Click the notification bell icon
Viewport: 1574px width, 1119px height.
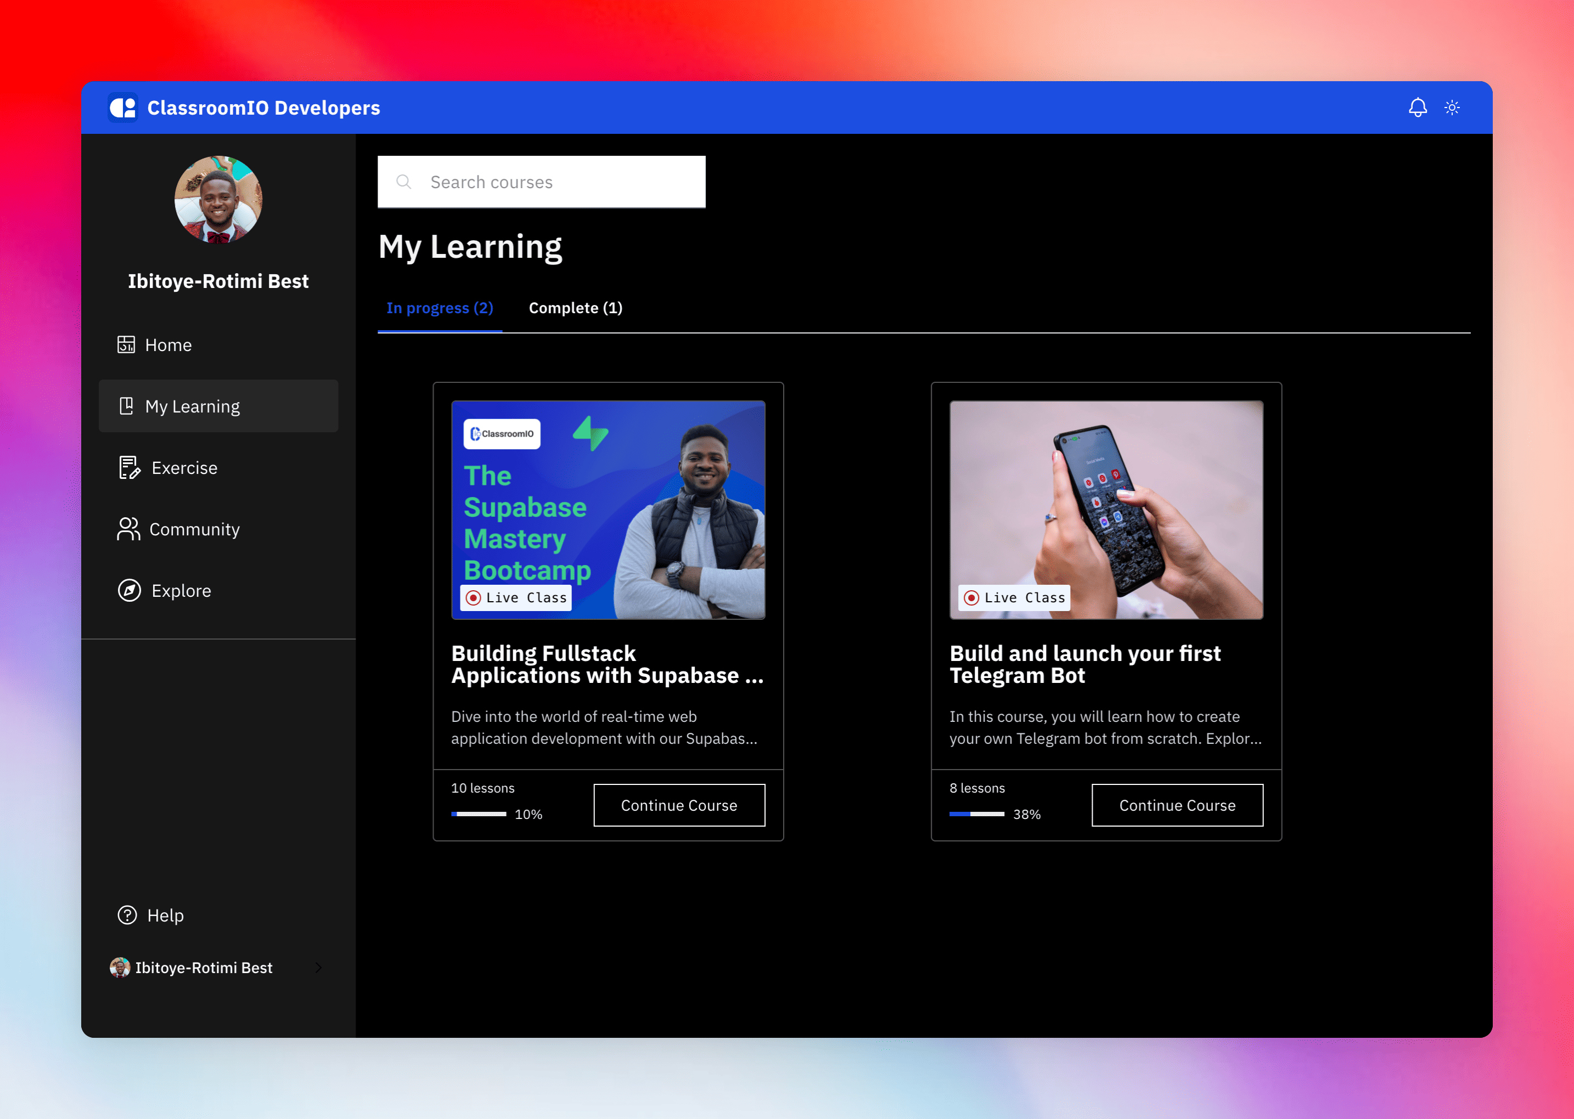coord(1416,108)
